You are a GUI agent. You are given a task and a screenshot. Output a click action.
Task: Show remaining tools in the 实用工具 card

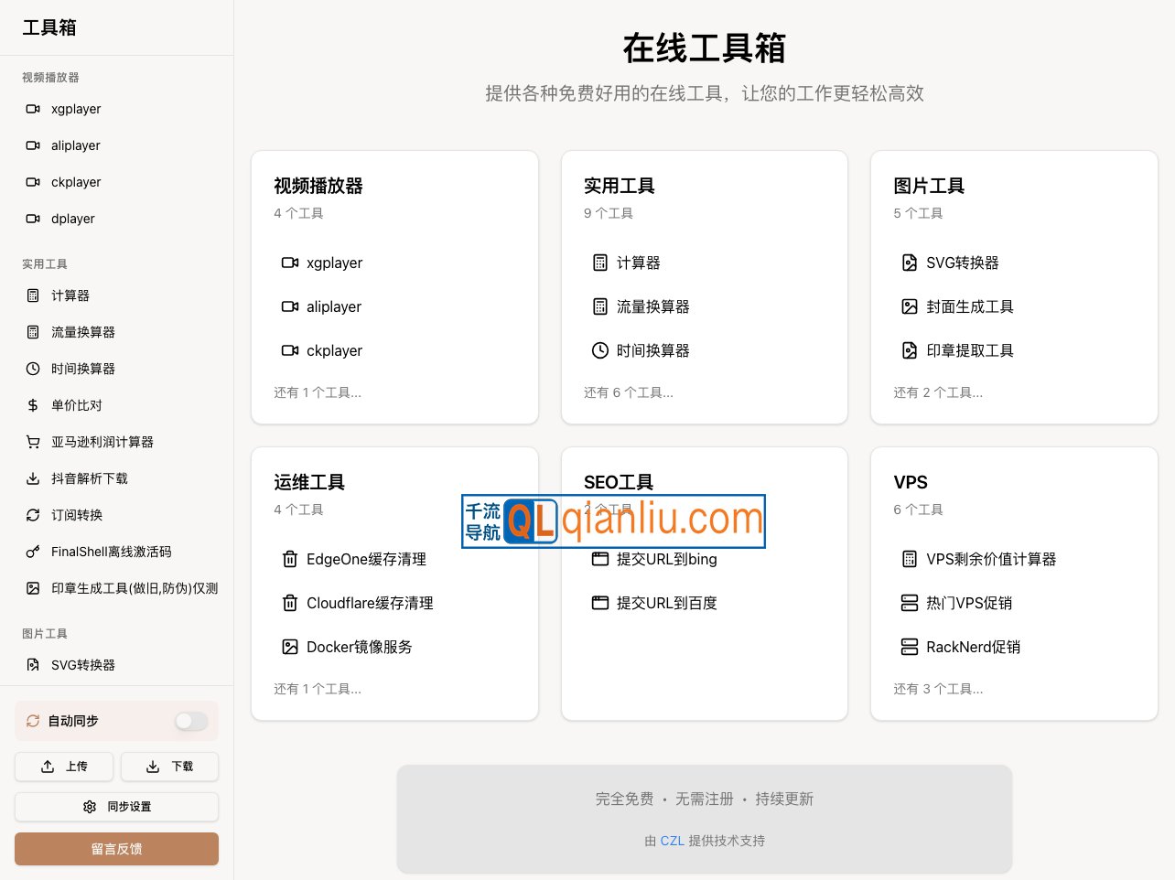[629, 392]
